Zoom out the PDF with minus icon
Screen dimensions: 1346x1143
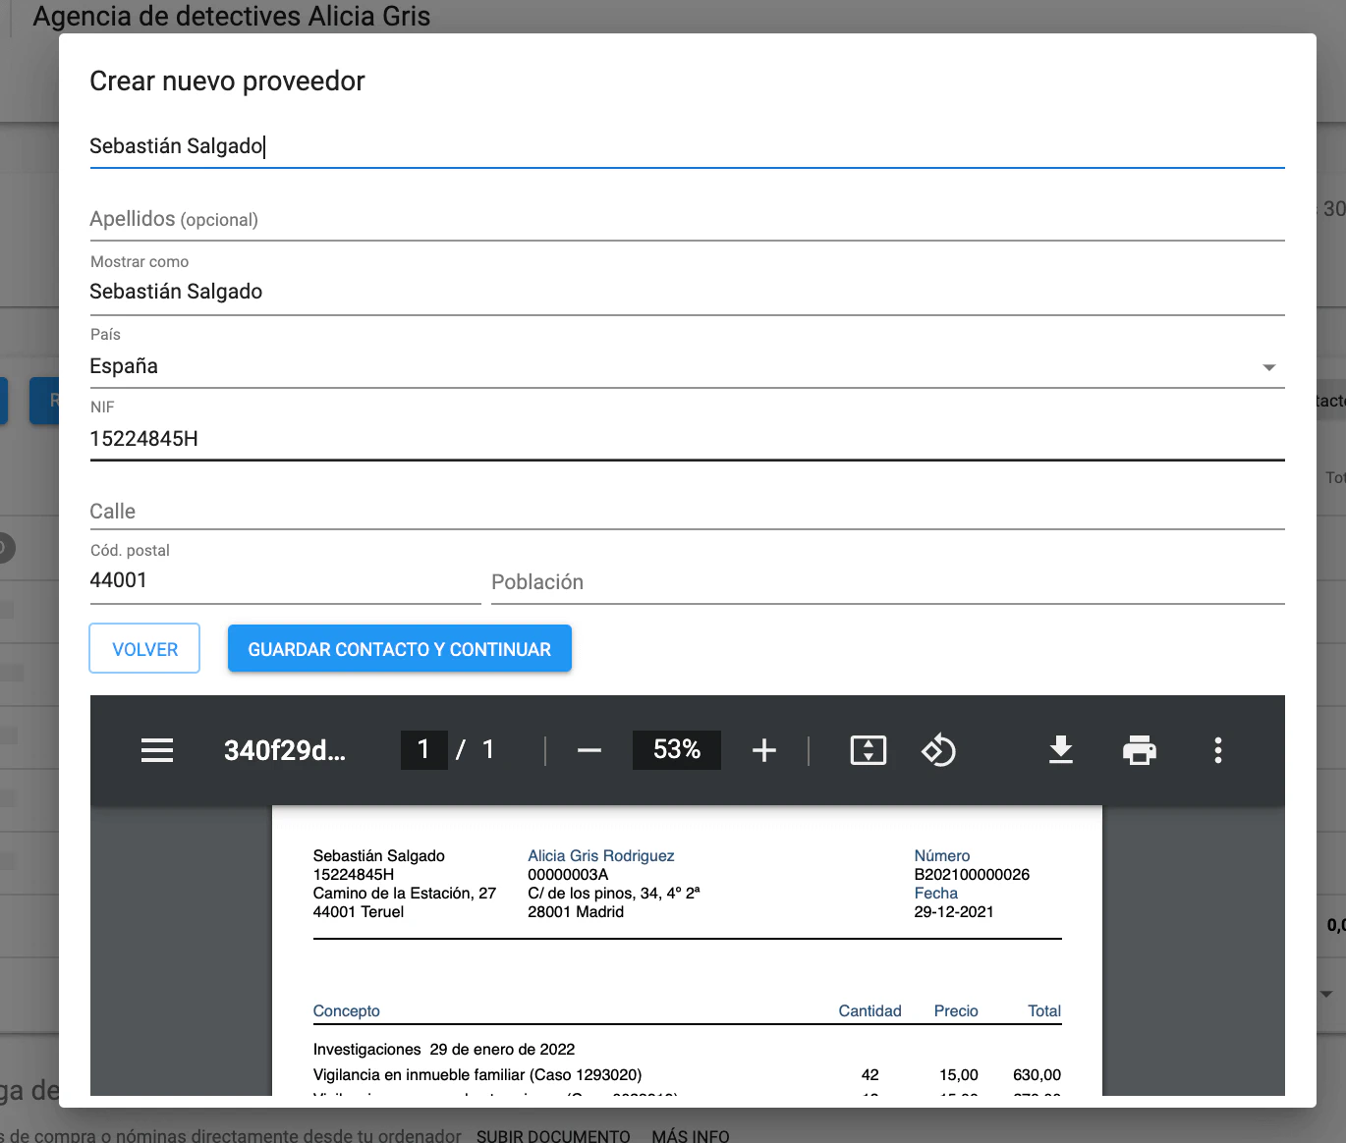[589, 750]
